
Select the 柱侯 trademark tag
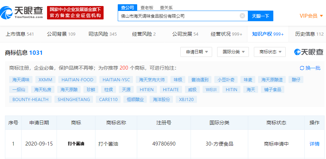coord(109,90)
